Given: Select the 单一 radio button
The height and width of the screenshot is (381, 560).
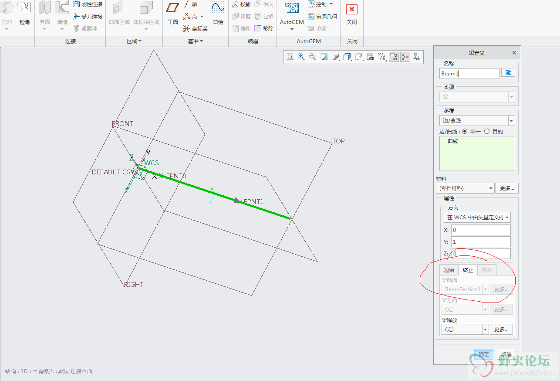Looking at the screenshot, I should point(464,131).
